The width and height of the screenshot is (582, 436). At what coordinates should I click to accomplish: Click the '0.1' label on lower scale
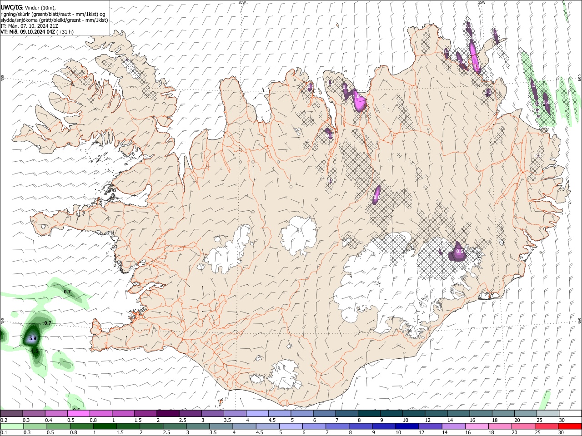pyautogui.click(x=4, y=433)
